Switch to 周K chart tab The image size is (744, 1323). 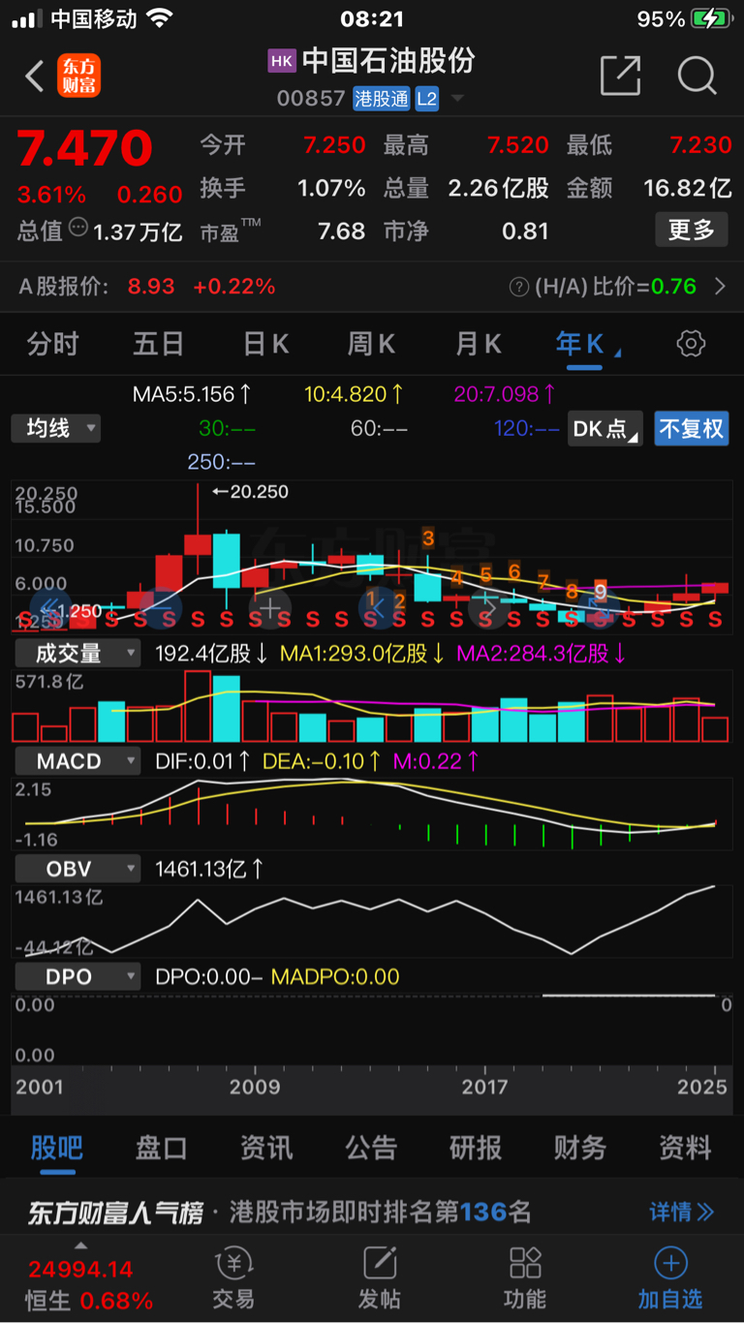point(372,344)
